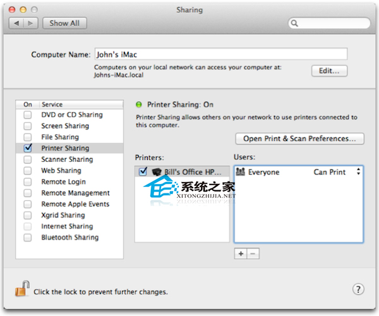The width and height of the screenshot is (379, 316).
Task: Go back with the left arrow button
Action: (x=16, y=23)
